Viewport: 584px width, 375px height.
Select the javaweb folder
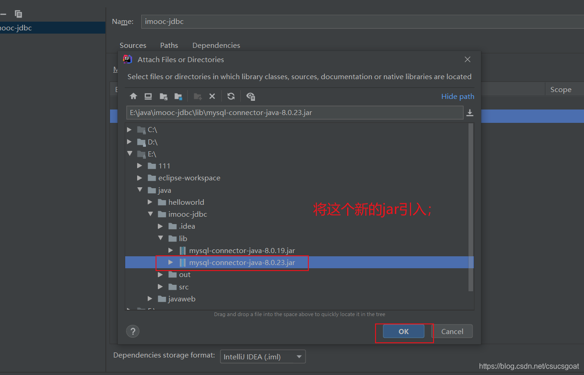pos(182,299)
